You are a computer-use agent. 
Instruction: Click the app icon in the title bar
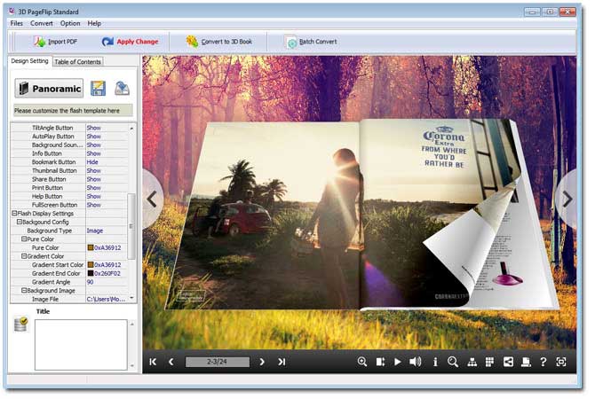12,12
